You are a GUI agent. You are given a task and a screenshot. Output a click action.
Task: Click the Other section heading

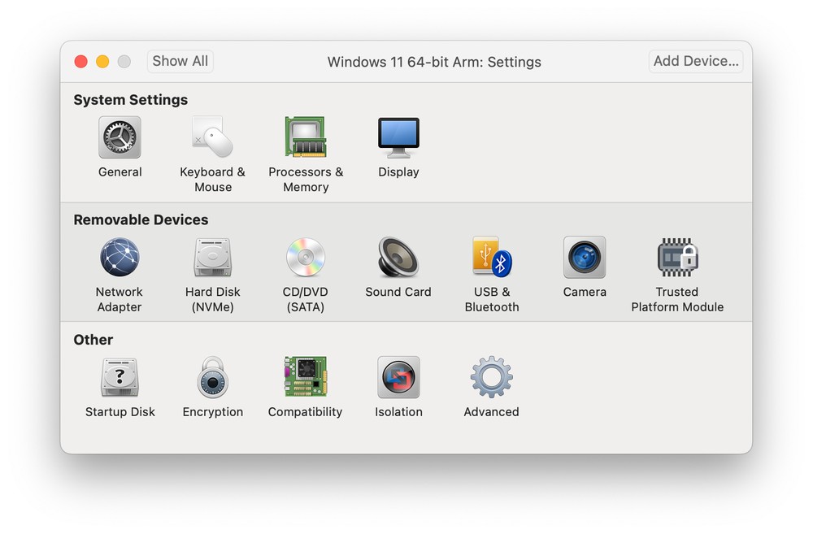[x=93, y=340]
